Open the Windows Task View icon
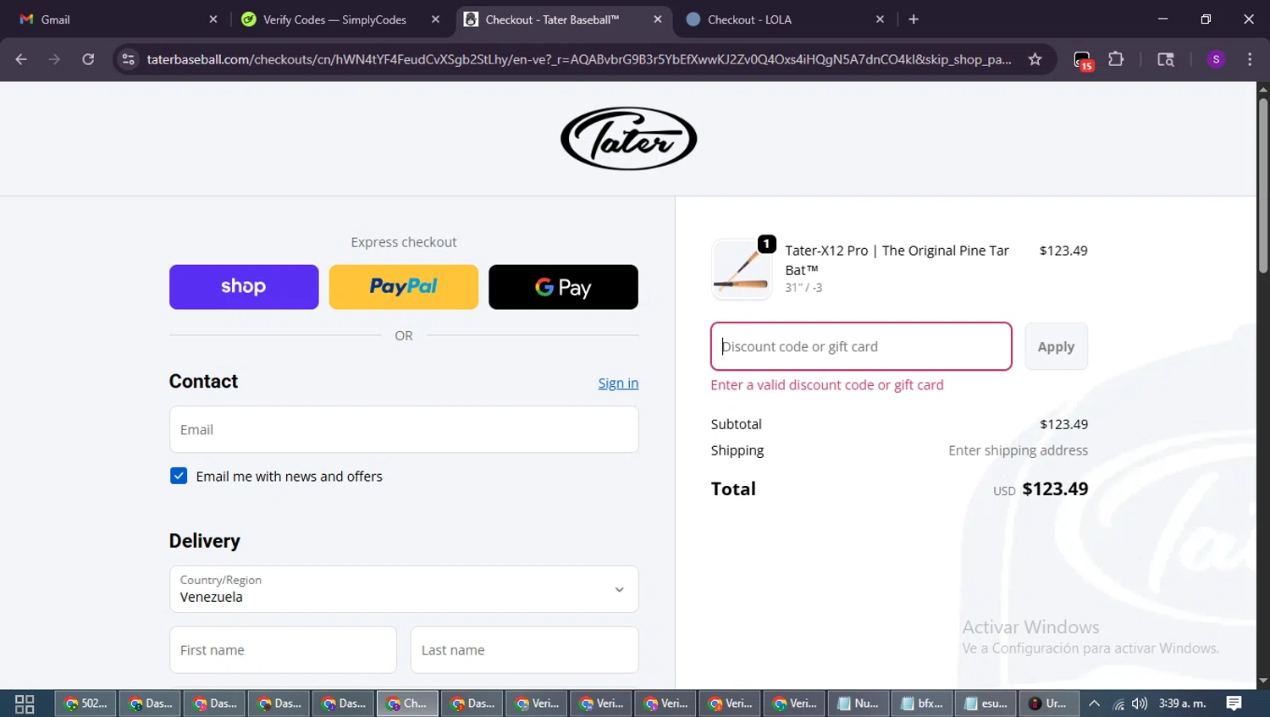The image size is (1270, 717). click(x=25, y=703)
